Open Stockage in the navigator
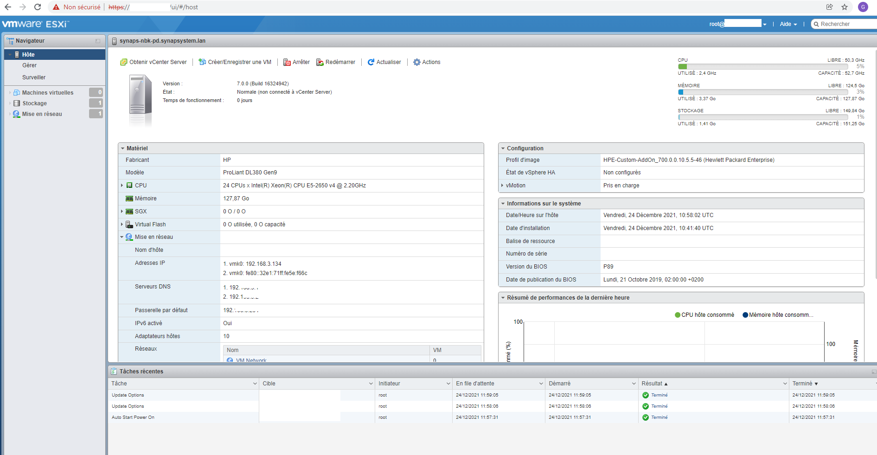This screenshot has width=877, height=455. coord(35,103)
